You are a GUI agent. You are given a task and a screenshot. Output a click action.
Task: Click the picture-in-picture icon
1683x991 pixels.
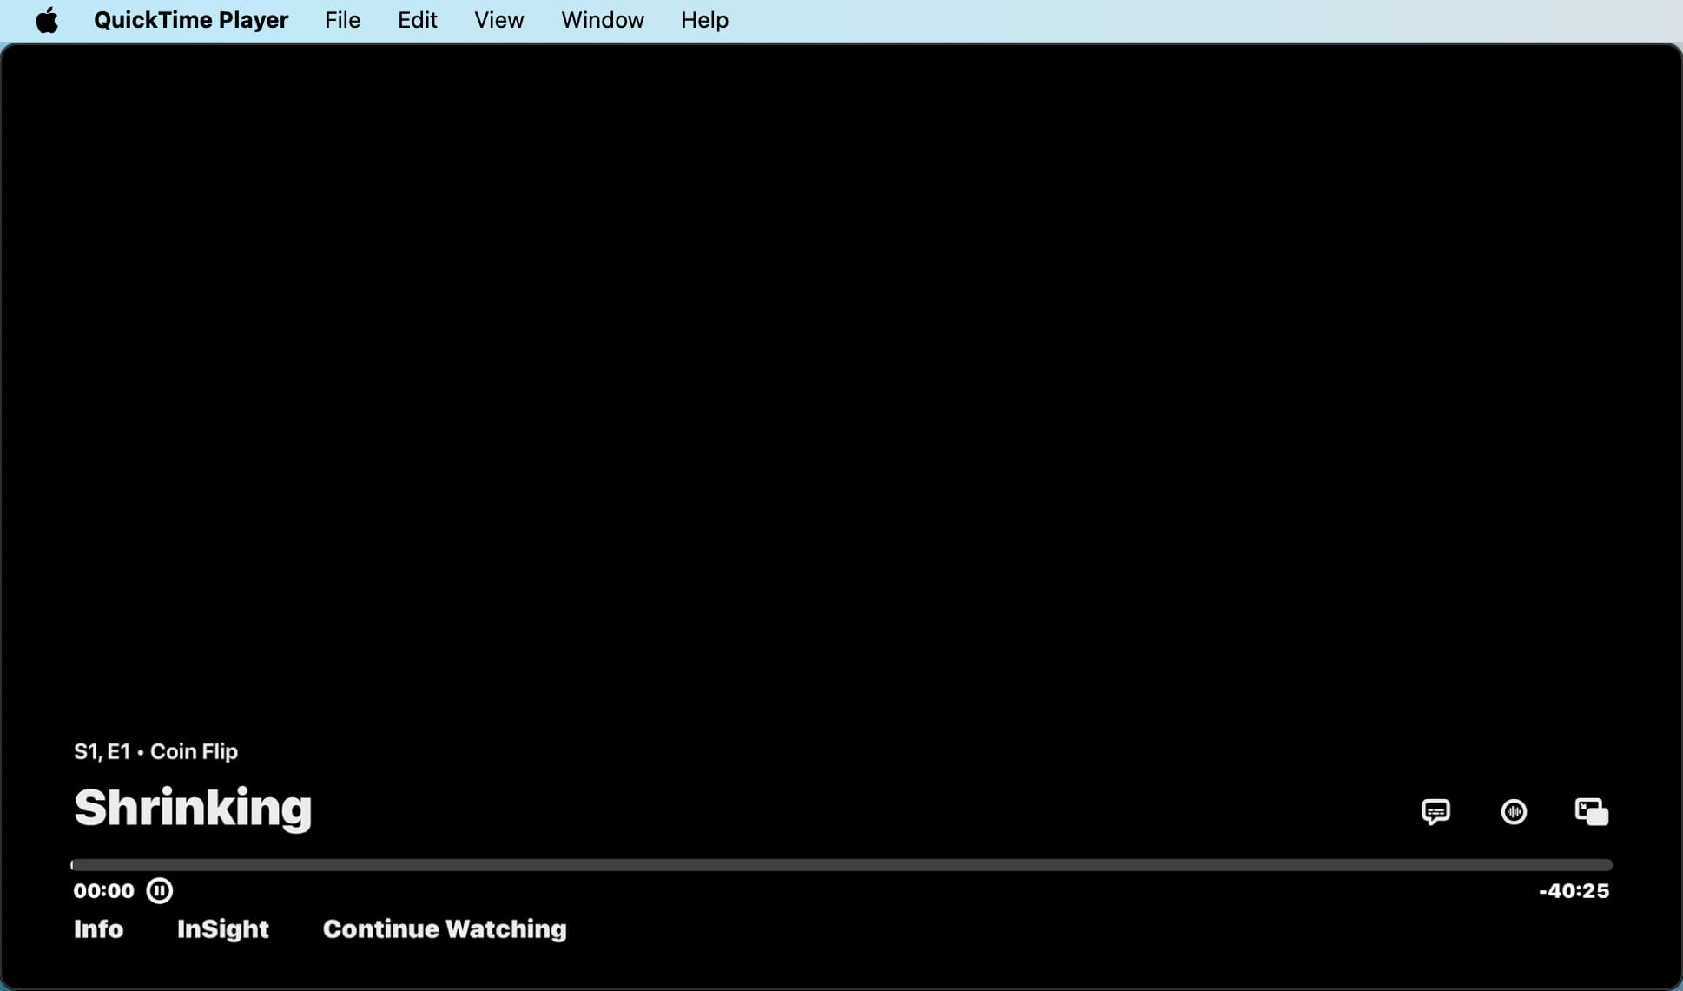coord(1592,810)
